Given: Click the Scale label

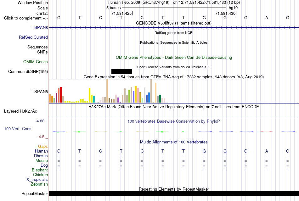Looking at the screenshot, I should point(42,8).
